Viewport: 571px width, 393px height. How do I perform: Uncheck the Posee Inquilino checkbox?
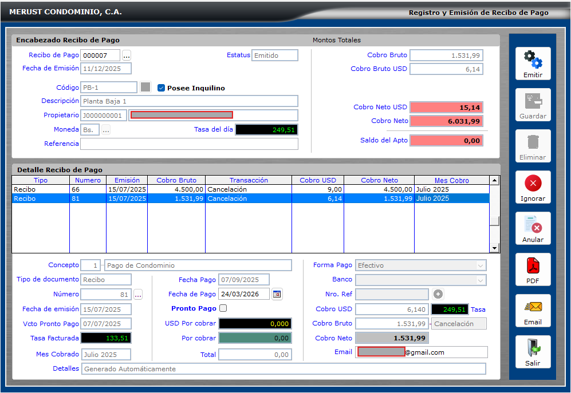click(x=162, y=88)
